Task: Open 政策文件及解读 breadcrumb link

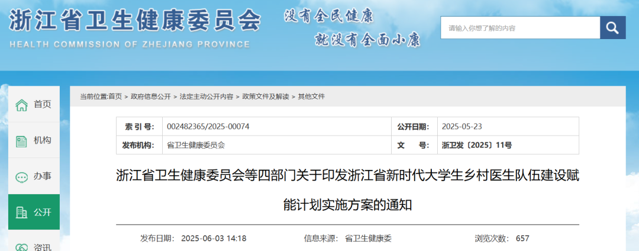Action: [266, 96]
